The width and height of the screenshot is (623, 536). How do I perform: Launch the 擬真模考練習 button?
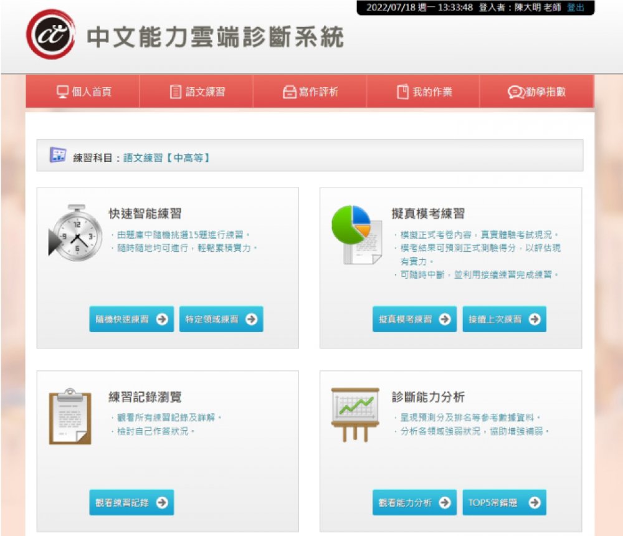click(414, 319)
